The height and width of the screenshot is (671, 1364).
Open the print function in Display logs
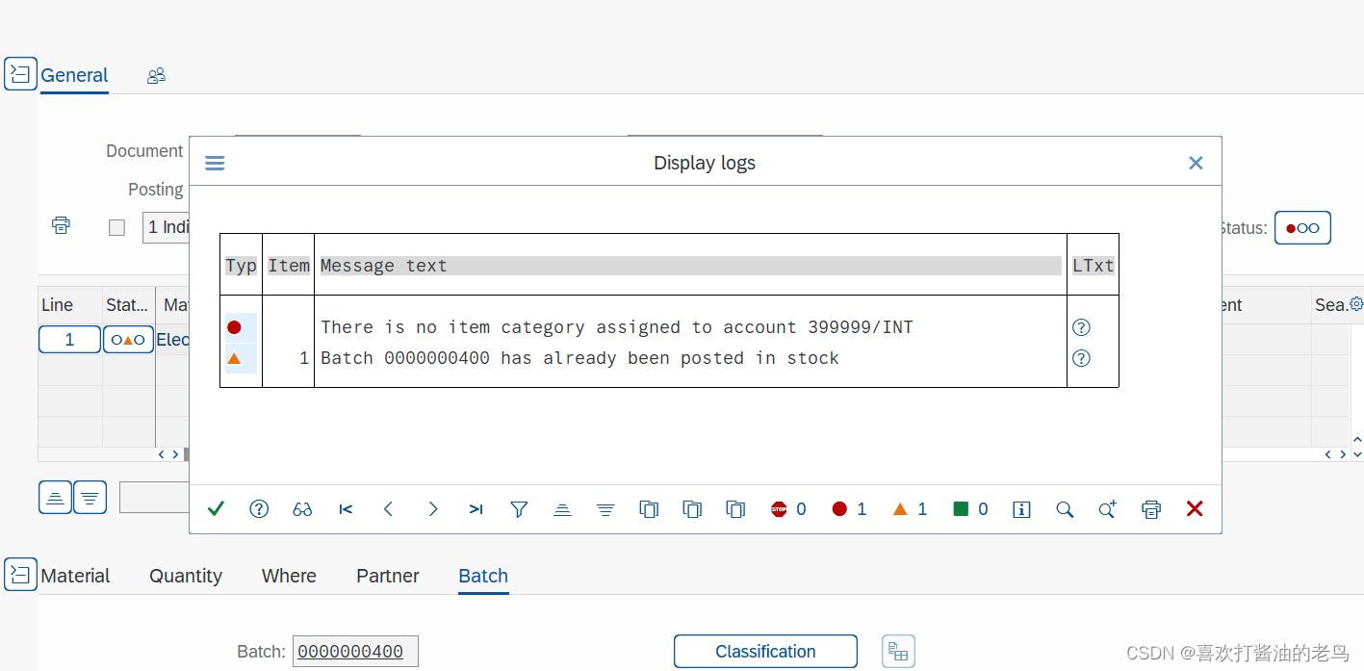click(x=1151, y=508)
